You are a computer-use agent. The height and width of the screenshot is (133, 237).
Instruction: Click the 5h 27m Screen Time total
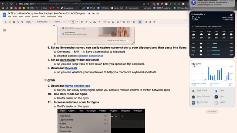(x=196, y=64)
